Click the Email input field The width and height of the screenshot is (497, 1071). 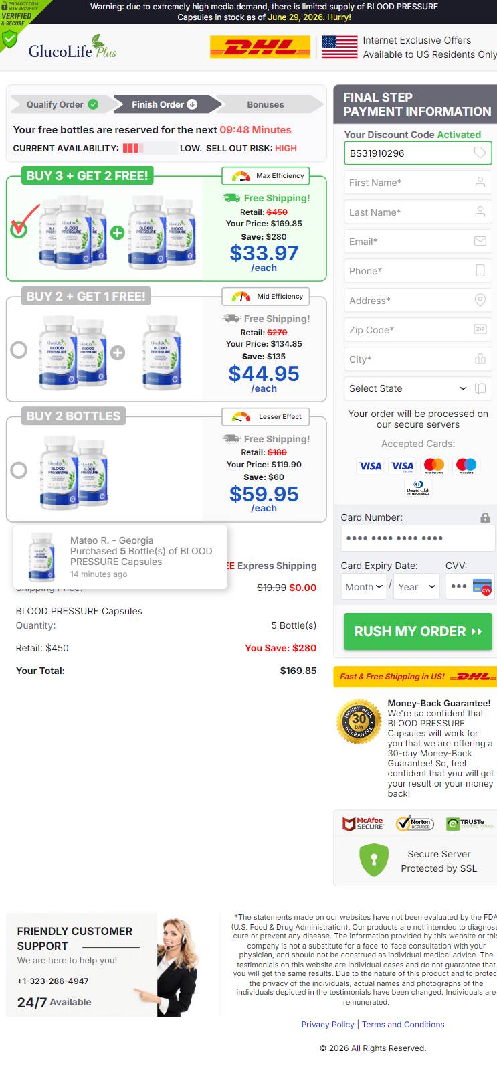pos(418,241)
